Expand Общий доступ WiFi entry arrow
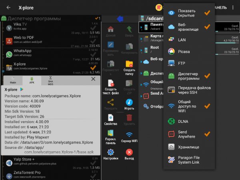 pos(141,85)
